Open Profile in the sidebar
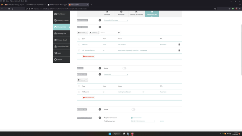 tap(61, 60)
